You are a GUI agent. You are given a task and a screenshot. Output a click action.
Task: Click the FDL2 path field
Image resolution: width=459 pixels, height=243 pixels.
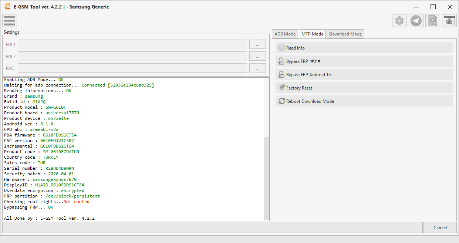point(132,56)
